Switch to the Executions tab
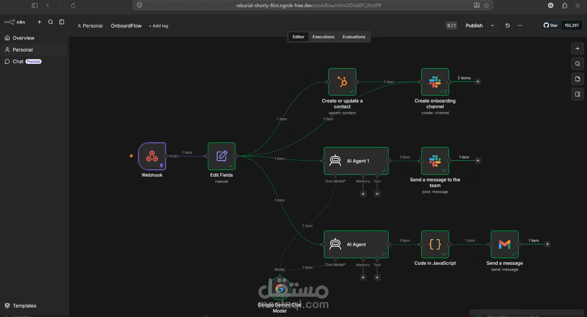This screenshot has width=587, height=317. [323, 37]
